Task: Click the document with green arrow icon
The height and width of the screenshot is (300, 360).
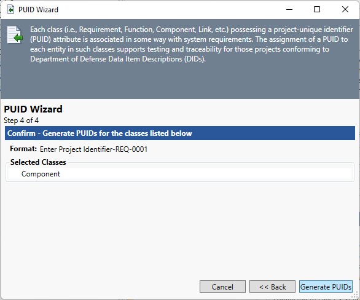Action: tap(15, 35)
